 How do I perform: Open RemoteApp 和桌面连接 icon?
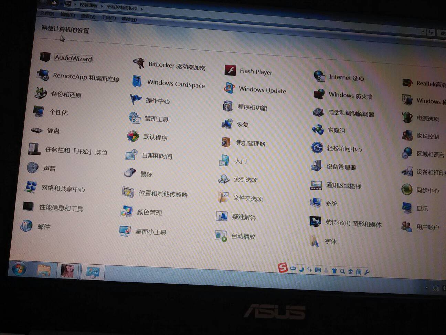click(43, 74)
